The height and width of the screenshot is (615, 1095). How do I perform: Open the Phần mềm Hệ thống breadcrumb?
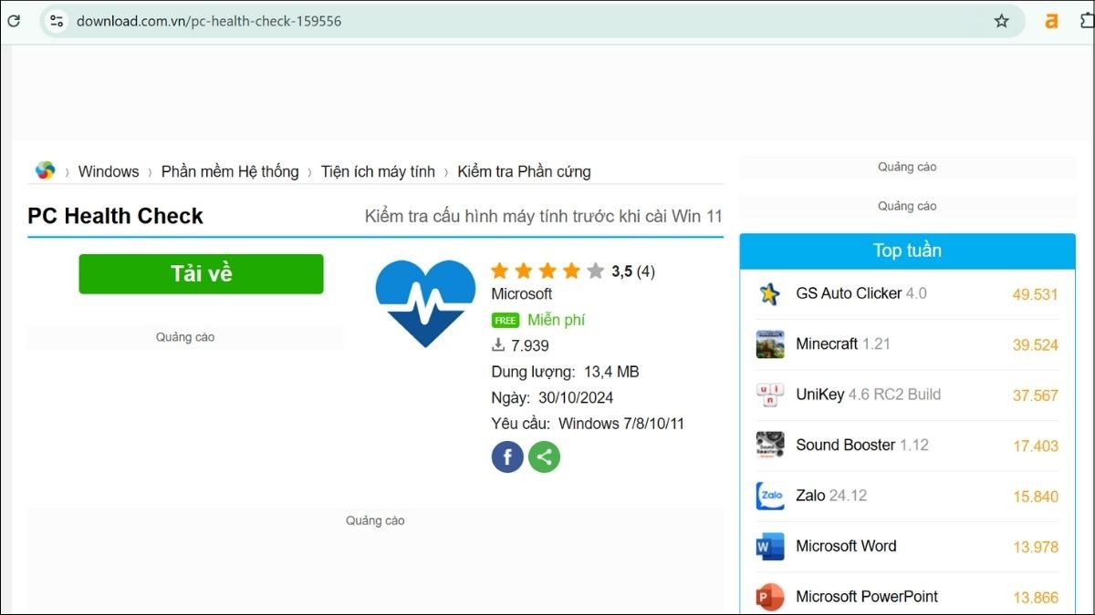230,171
